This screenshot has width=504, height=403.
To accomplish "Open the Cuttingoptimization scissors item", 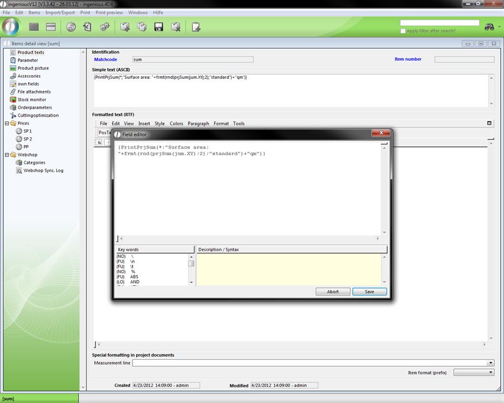I will (x=37, y=115).
